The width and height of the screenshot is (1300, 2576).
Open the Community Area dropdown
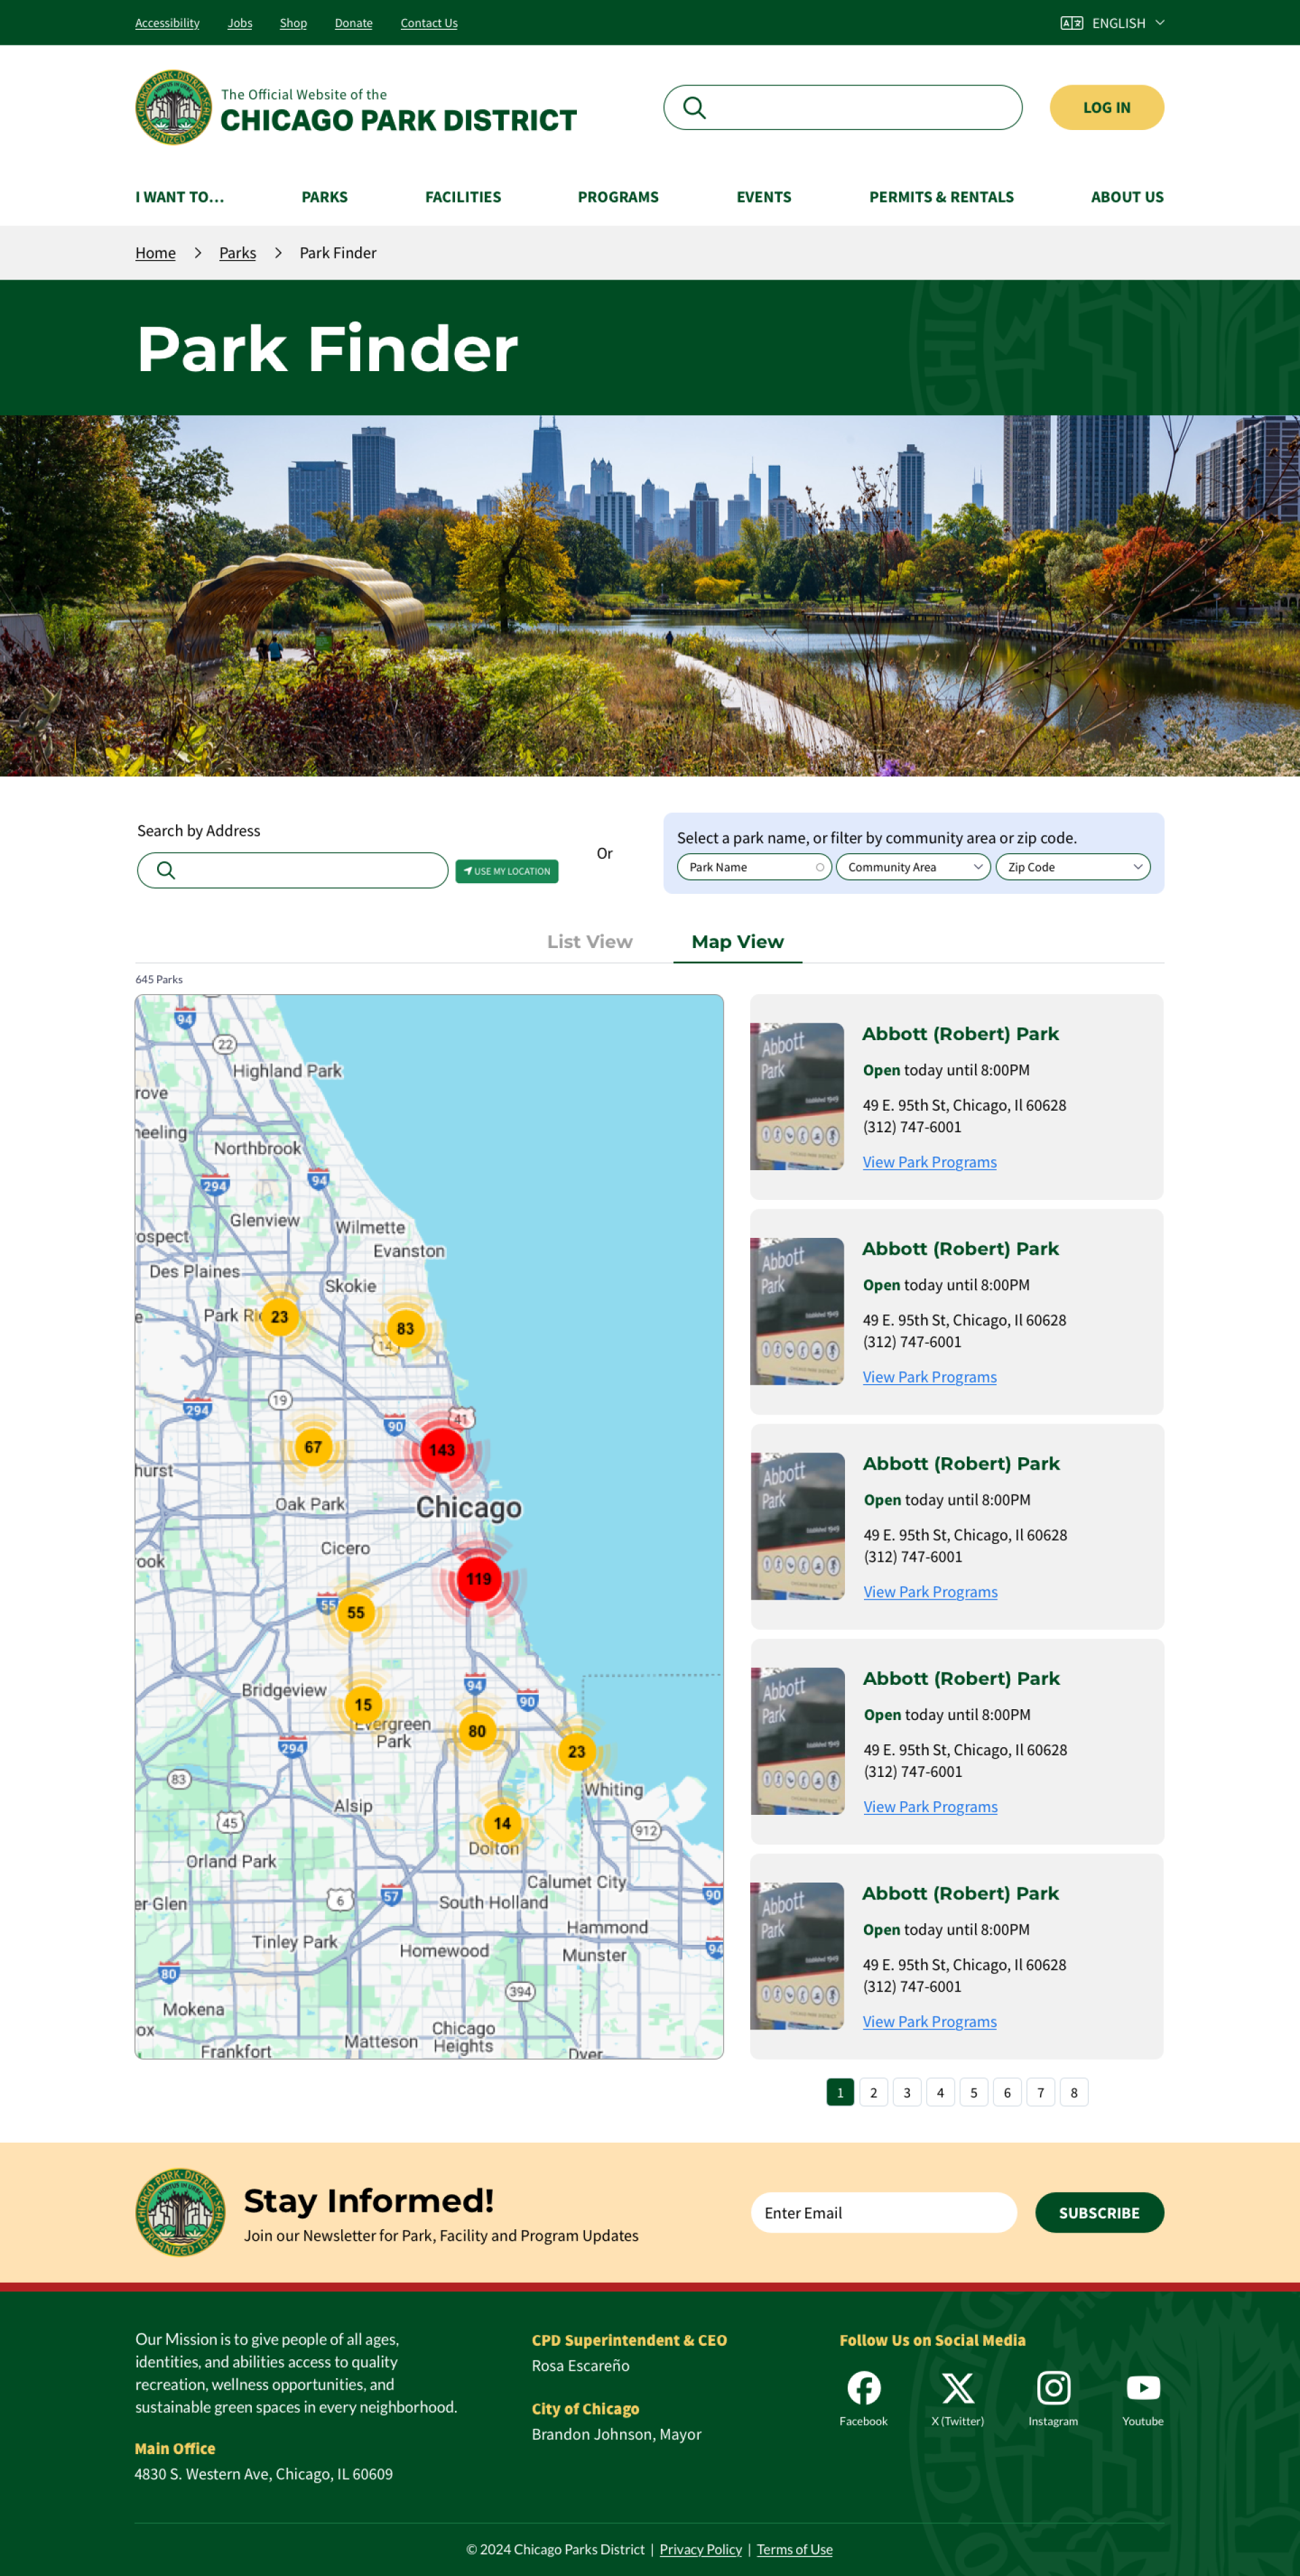pos(913,867)
